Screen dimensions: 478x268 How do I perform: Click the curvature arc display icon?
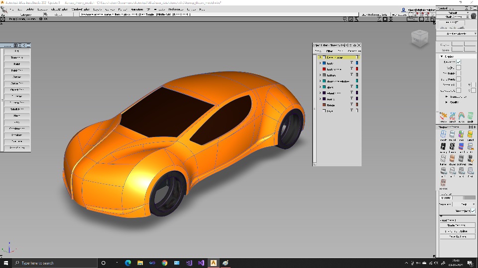click(462, 116)
